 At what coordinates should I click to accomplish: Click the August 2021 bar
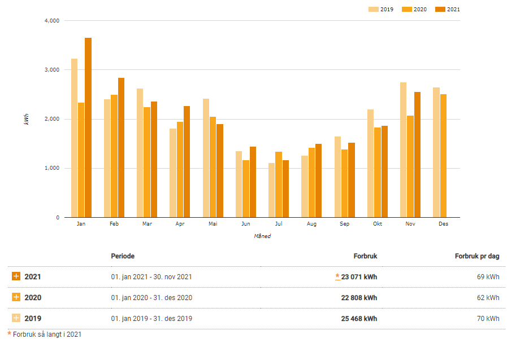(318, 180)
